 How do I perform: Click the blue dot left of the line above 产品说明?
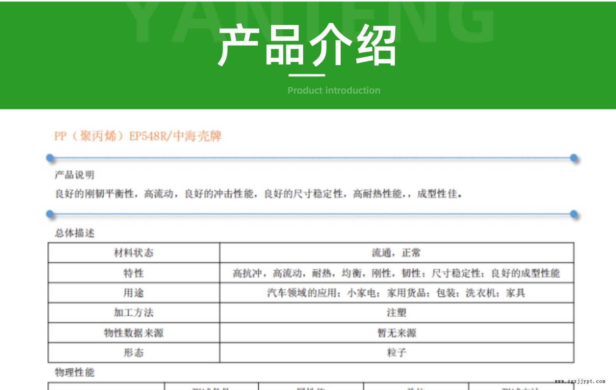(50, 158)
